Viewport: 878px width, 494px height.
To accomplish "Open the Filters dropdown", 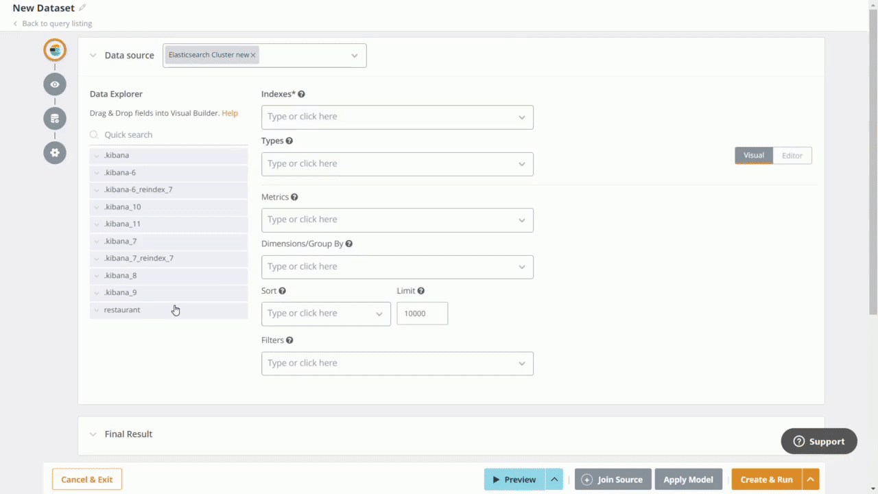I will click(521, 363).
